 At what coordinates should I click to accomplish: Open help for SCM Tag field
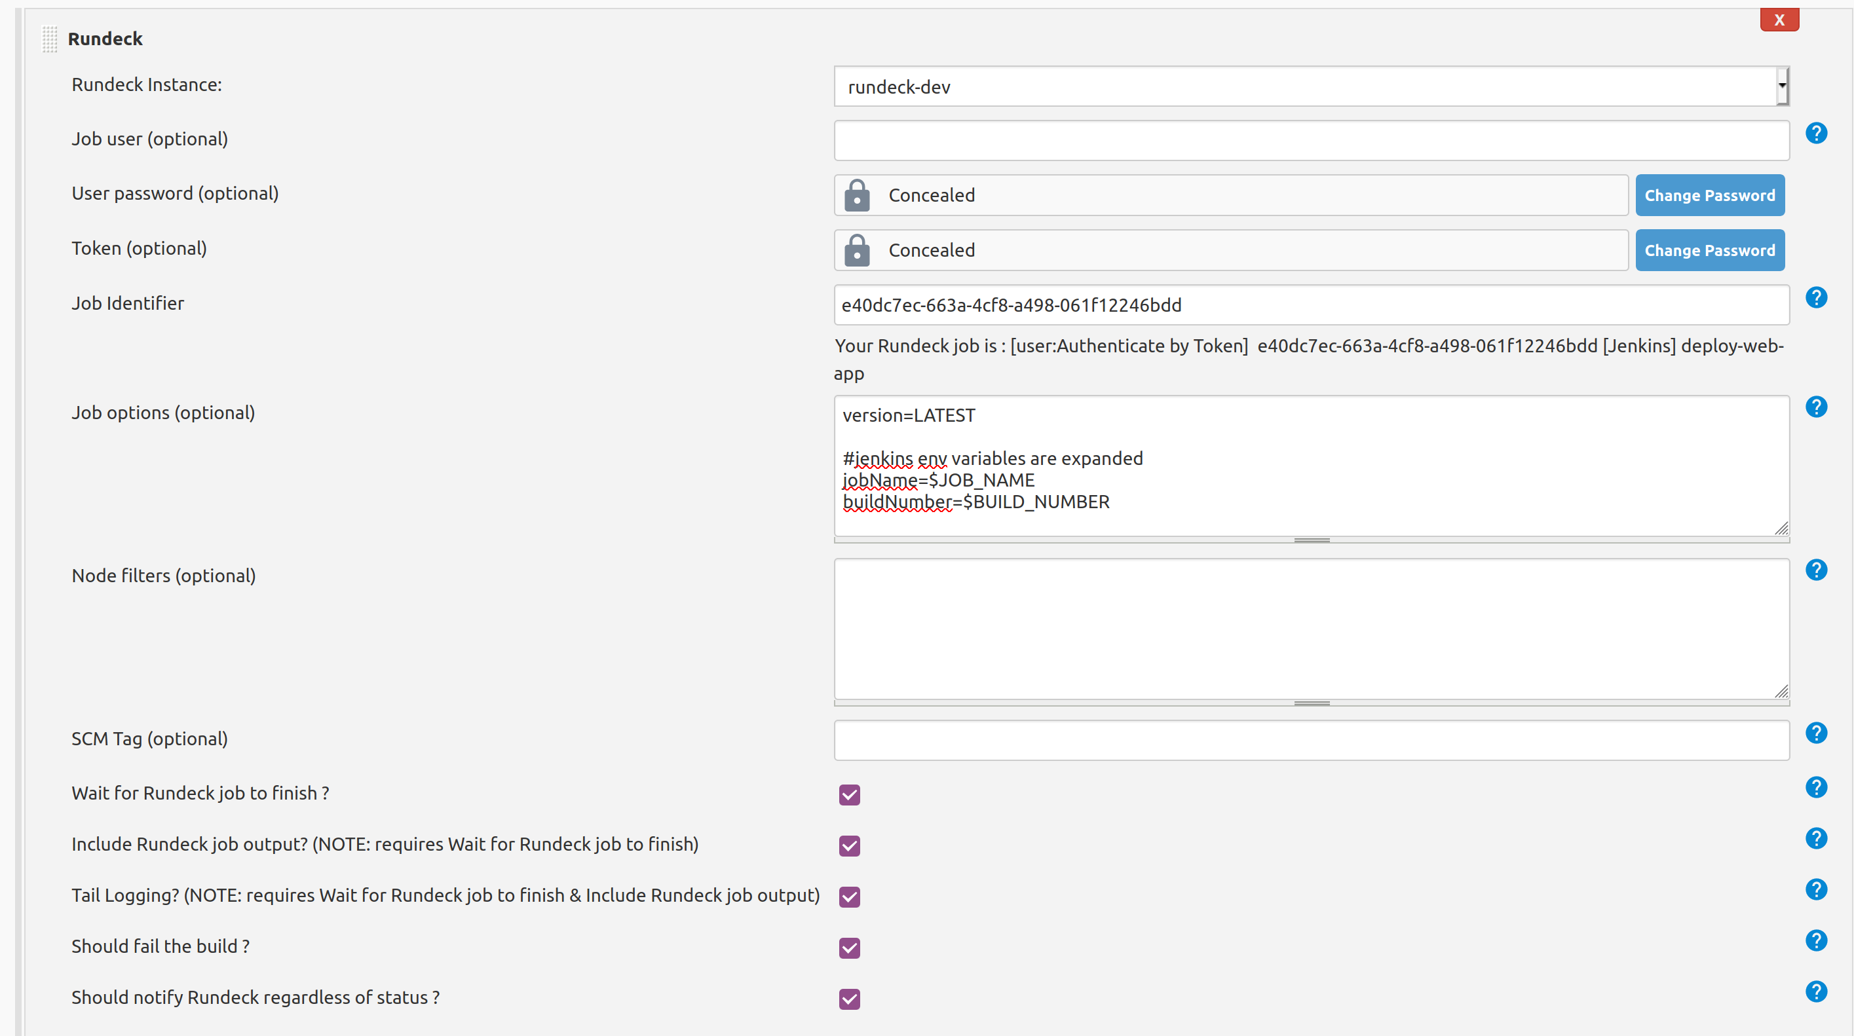click(x=1815, y=733)
